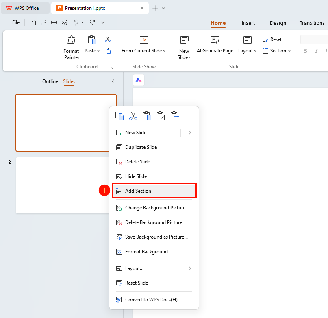Switch to the Insert ribbon tab
This screenshot has height=318, width=328.
coord(248,23)
